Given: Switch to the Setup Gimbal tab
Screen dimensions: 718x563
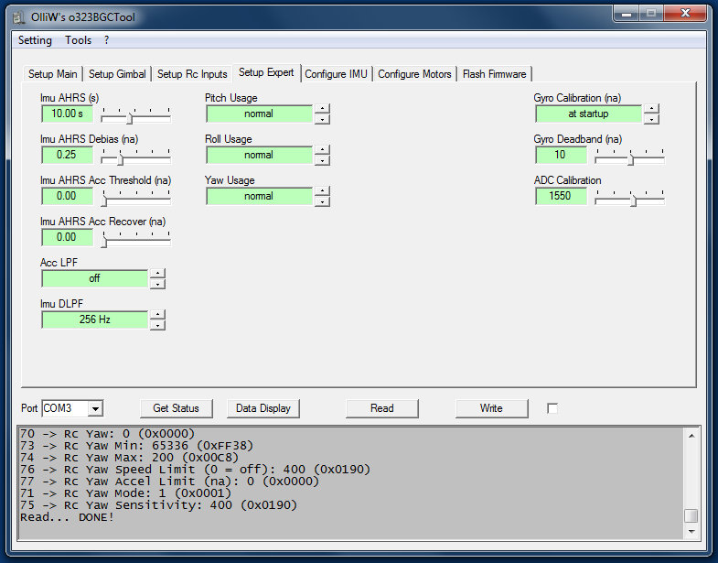Looking at the screenshot, I should coord(117,74).
